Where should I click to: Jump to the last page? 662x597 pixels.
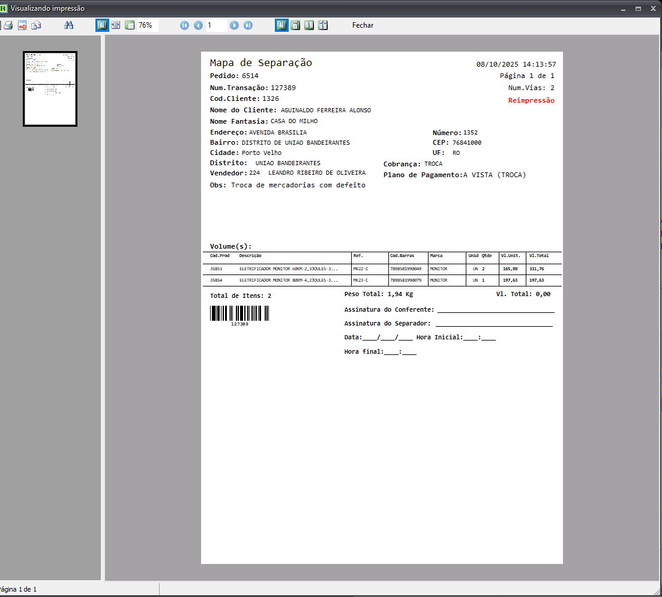click(248, 25)
